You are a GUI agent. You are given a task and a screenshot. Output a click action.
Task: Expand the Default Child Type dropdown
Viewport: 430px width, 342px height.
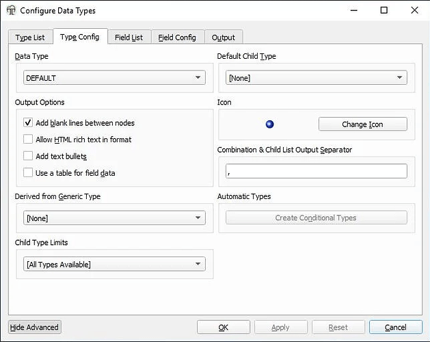317,78
